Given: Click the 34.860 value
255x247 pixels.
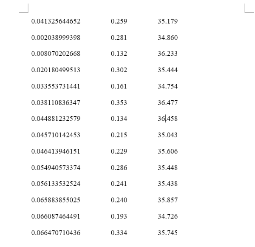Looking at the screenshot, I should (167, 38).
